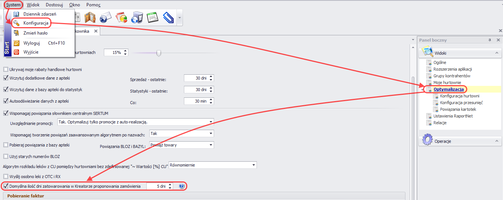Toggle Wyślij osobno leki z OTC i RX
Viewport: 503px width, 200px height.
point(6,176)
